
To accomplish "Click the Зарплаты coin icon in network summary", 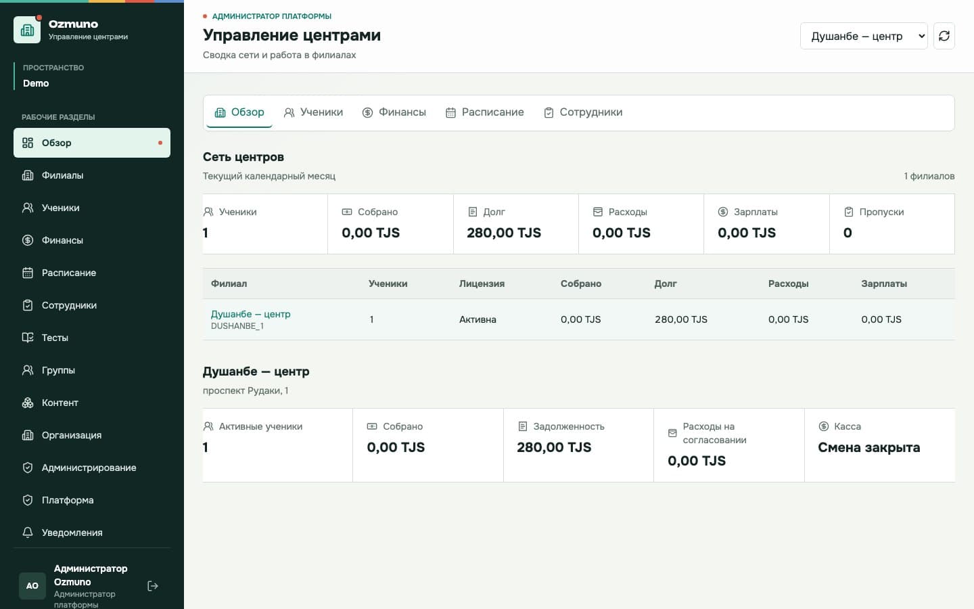I will pyautogui.click(x=723, y=212).
